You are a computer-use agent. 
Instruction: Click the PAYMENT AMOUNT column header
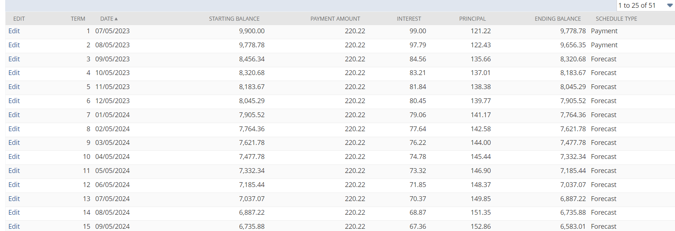coord(335,19)
